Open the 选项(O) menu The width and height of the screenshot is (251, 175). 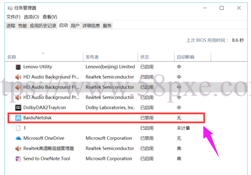coord(32,17)
